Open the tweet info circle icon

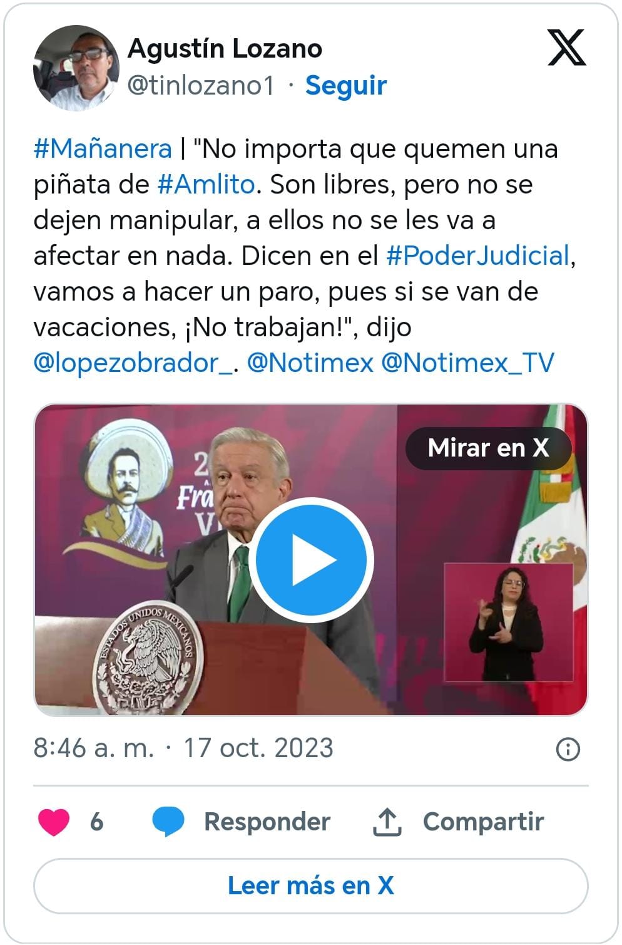pos(568,749)
